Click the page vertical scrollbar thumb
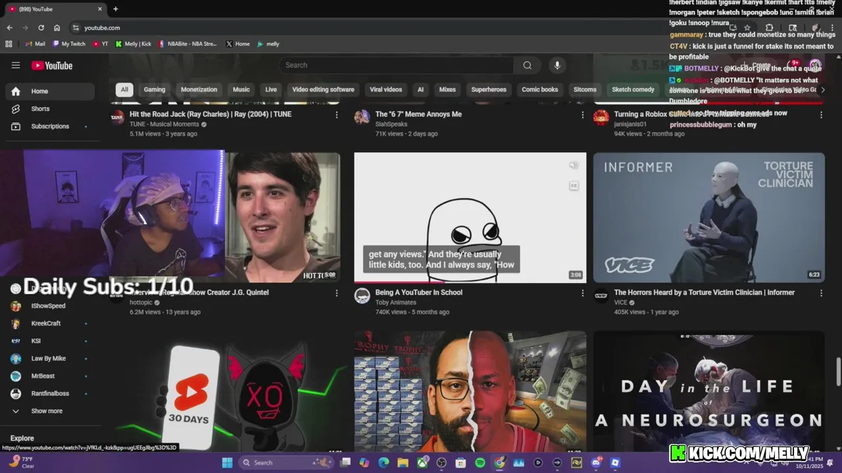This screenshot has height=473, width=842. point(838,372)
